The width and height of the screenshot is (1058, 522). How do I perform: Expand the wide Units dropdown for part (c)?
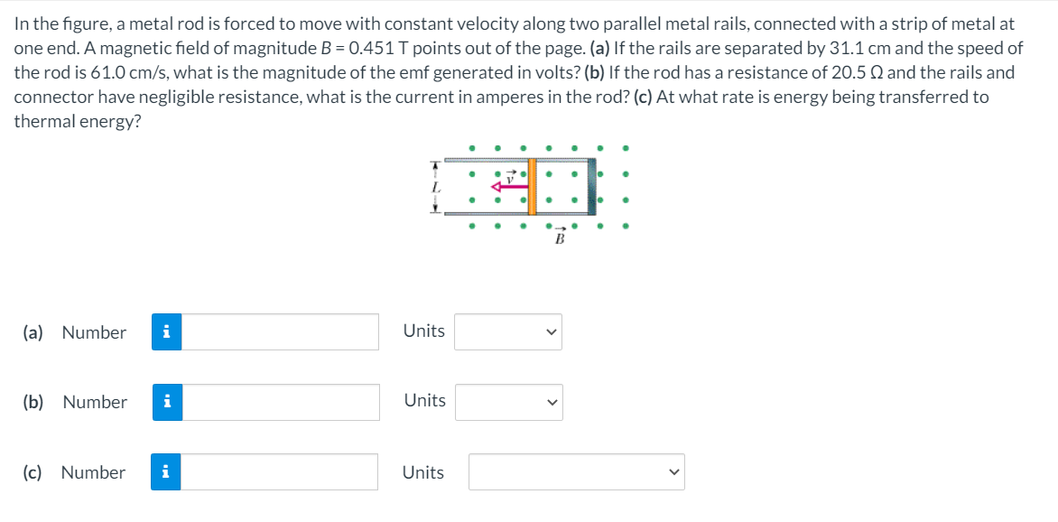pyautogui.click(x=576, y=472)
